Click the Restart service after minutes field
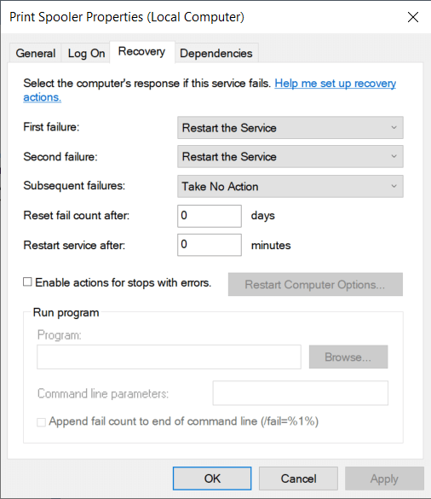Screen dimensions: 431x499 pos(210,245)
